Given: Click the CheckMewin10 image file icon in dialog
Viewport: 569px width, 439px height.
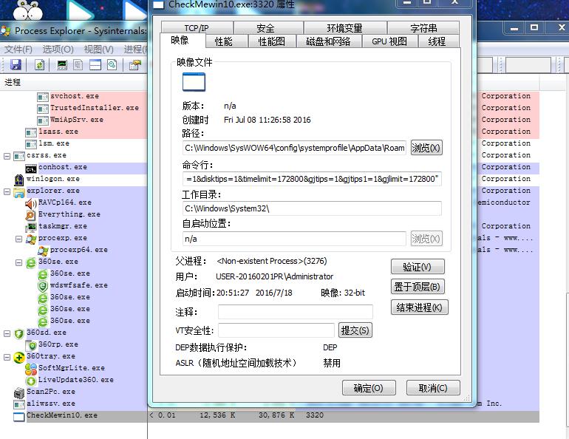Looking at the screenshot, I should coord(194,82).
